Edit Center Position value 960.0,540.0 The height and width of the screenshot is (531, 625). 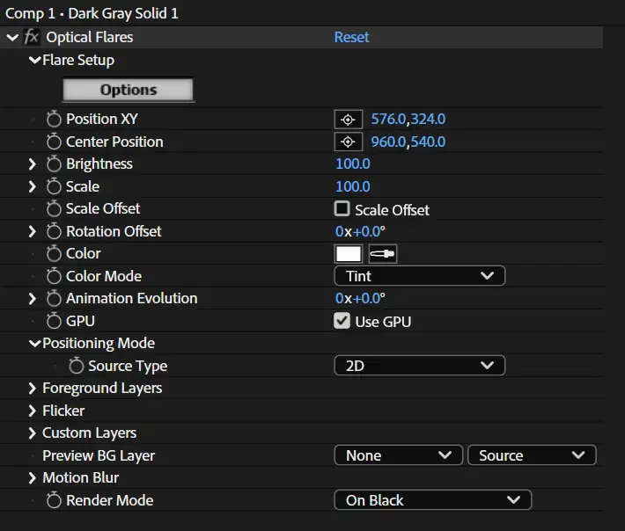coord(408,142)
